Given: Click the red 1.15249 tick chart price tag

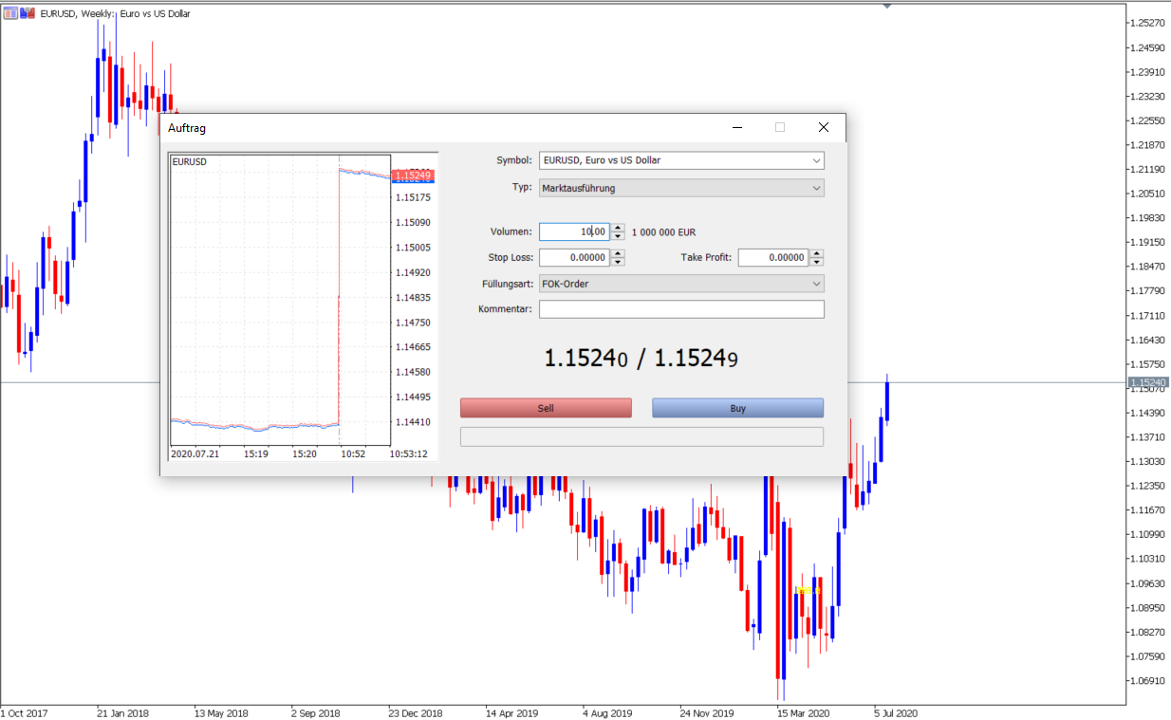Looking at the screenshot, I should tap(413, 175).
